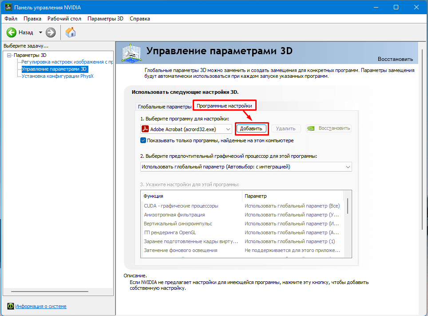Expand preferred graphics processor dropdown

[x=348, y=167]
